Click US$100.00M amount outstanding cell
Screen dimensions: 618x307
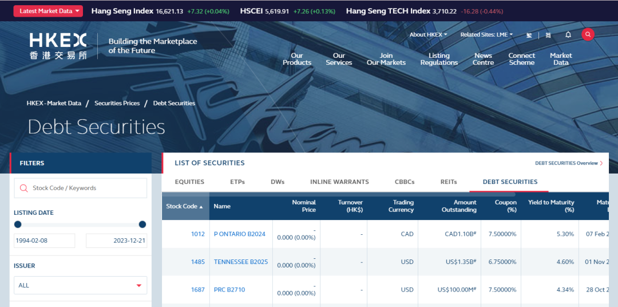[457, 290]
